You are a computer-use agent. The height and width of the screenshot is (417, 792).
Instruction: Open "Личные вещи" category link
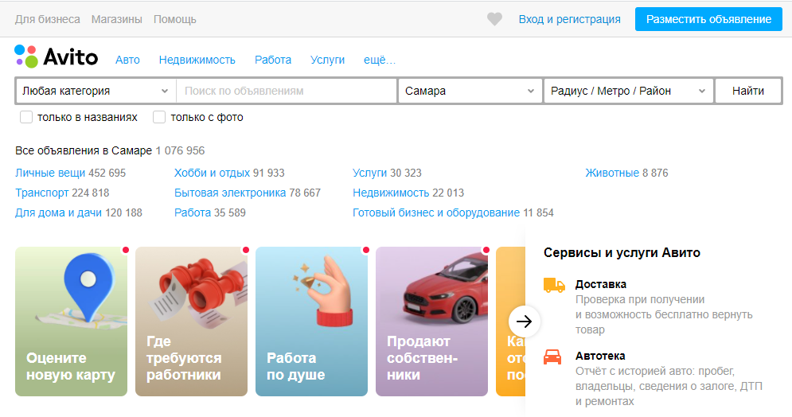pyautogui.click(x=50, y=173)
